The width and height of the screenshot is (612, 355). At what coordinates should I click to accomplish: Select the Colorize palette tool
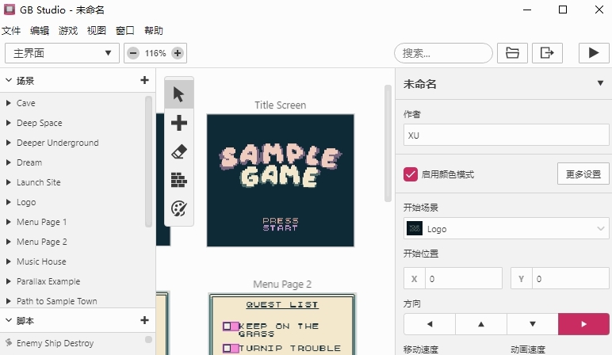tap(179, 208)
